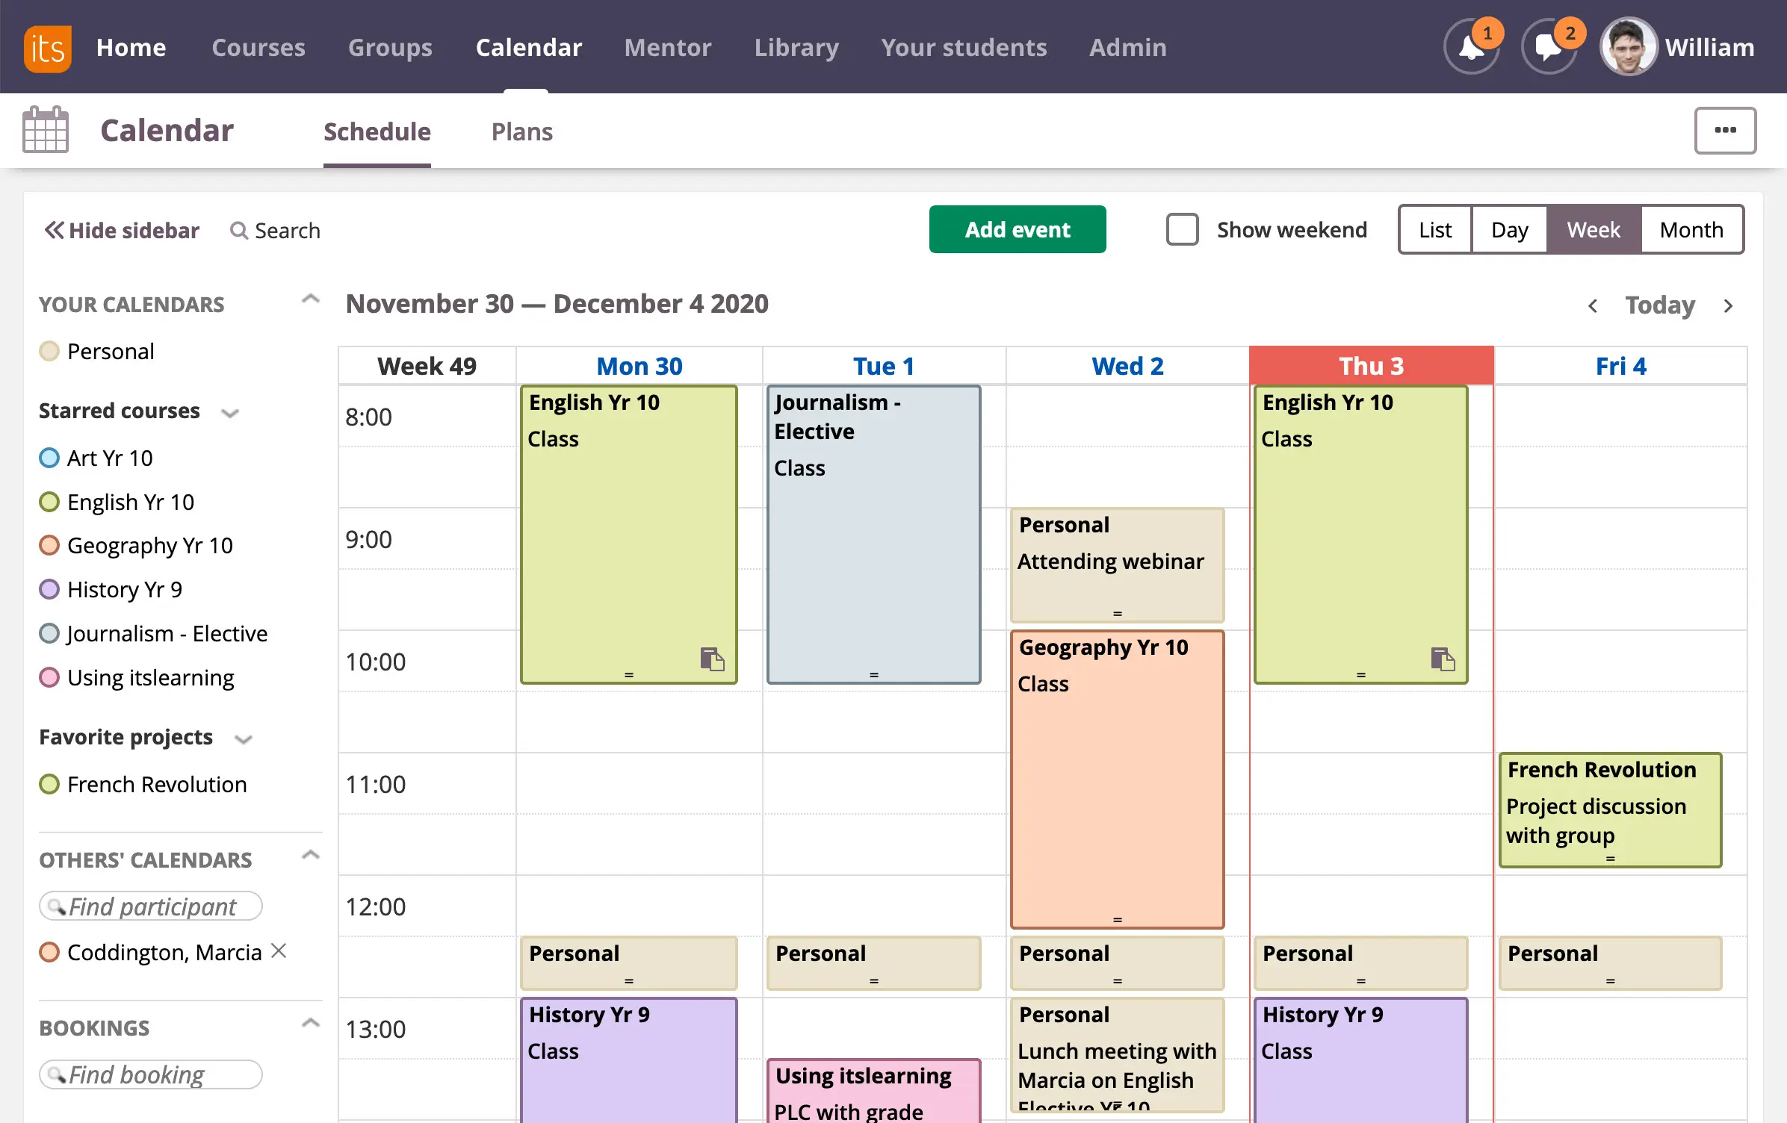
Task: Open Library in the top navigation
Action: pyautogui.click(x=796, y=48)
